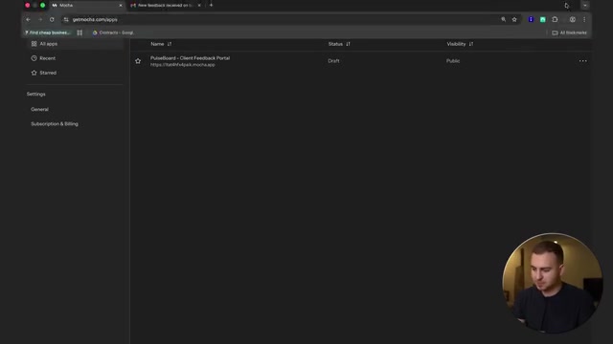Sort apps by Name column

161,44
